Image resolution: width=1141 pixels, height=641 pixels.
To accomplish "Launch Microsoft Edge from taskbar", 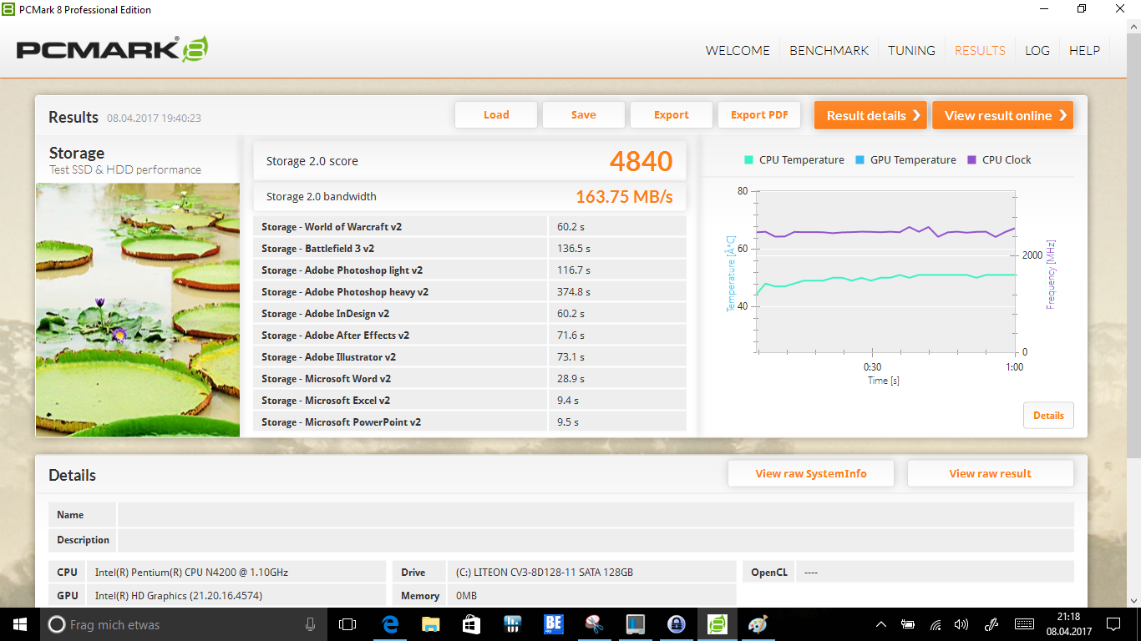I will click(390, 623).
